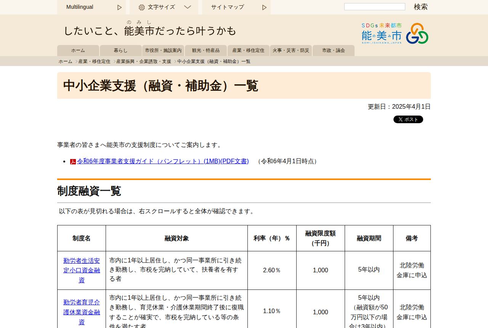488x328 pixels.
Task: Go to 産業・移住定住 breadcrumb link
Action: 95,61
